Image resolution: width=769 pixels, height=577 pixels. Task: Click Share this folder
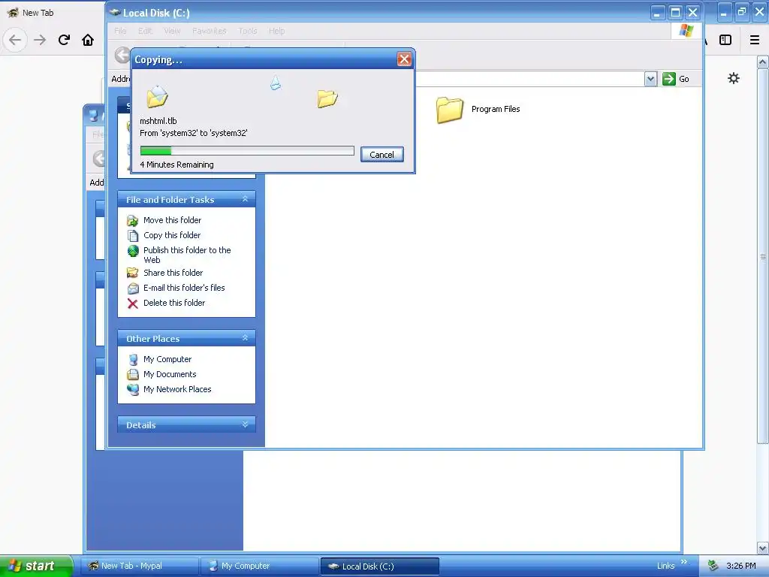(173, 273)
